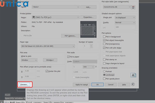Toggle Plot object lineweights checkbox
This screenshot has width=155, height=103.
104,40
